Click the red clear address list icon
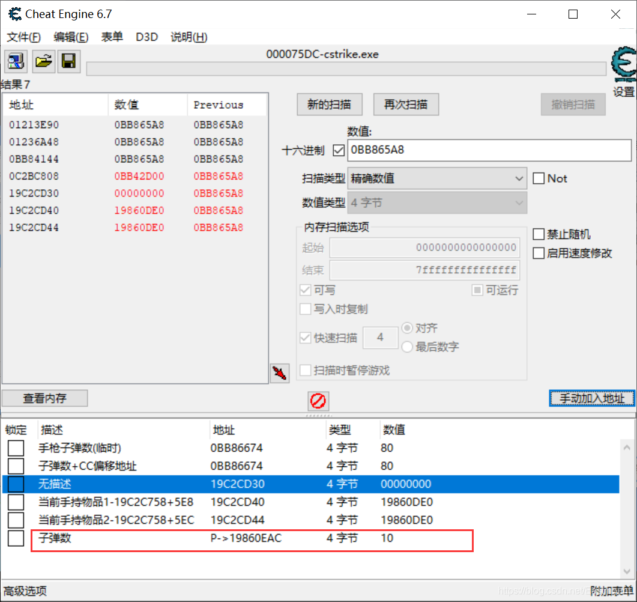 click(318, 401)
